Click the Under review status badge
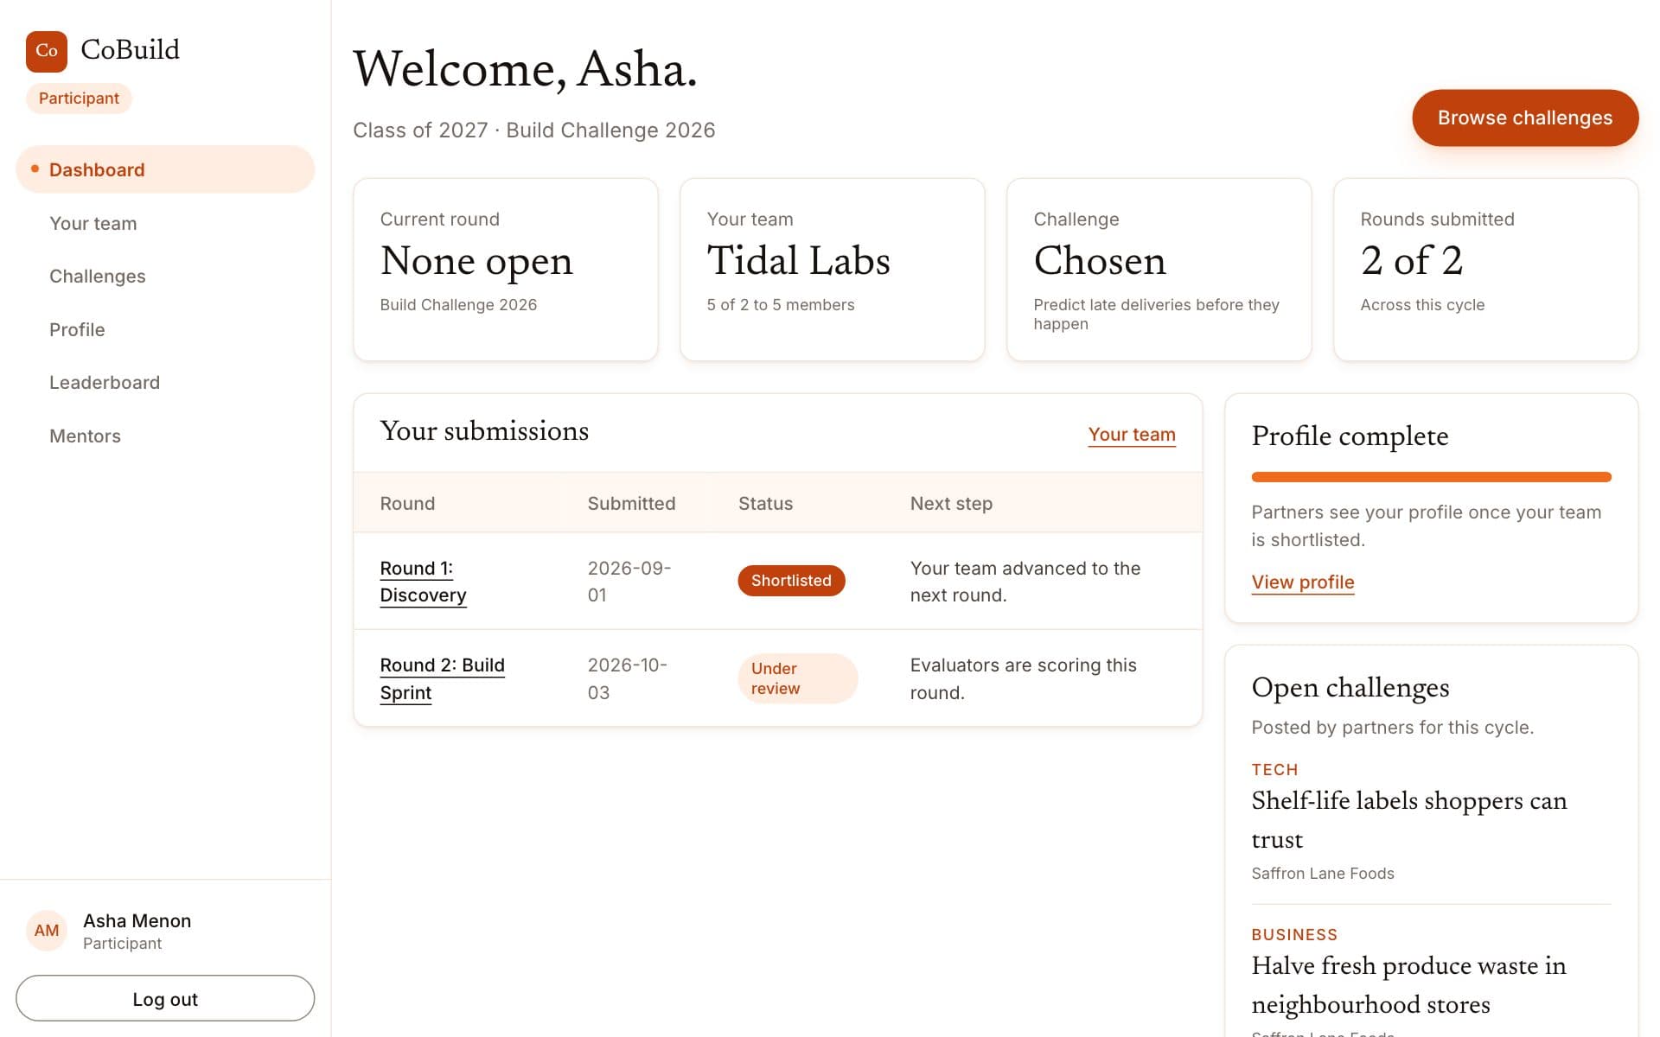Image resolution: width=1660 pixels, height=1037 pixels. (x=797, y=678)
